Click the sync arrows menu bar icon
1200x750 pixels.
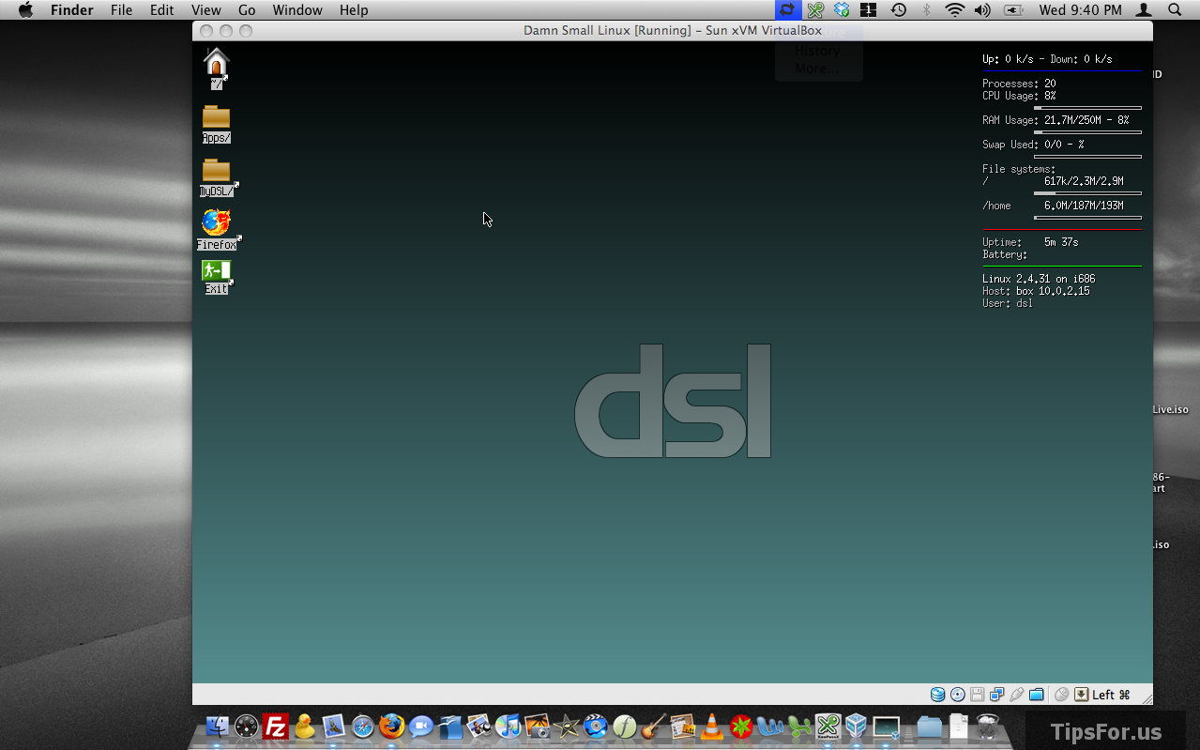click(788, 10)
